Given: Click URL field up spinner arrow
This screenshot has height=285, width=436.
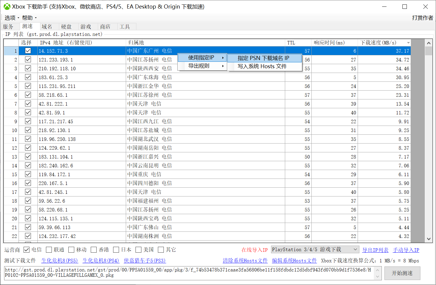Looking at the screenshot, I should coord(378,270).
